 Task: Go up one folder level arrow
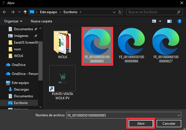point(25,12)
